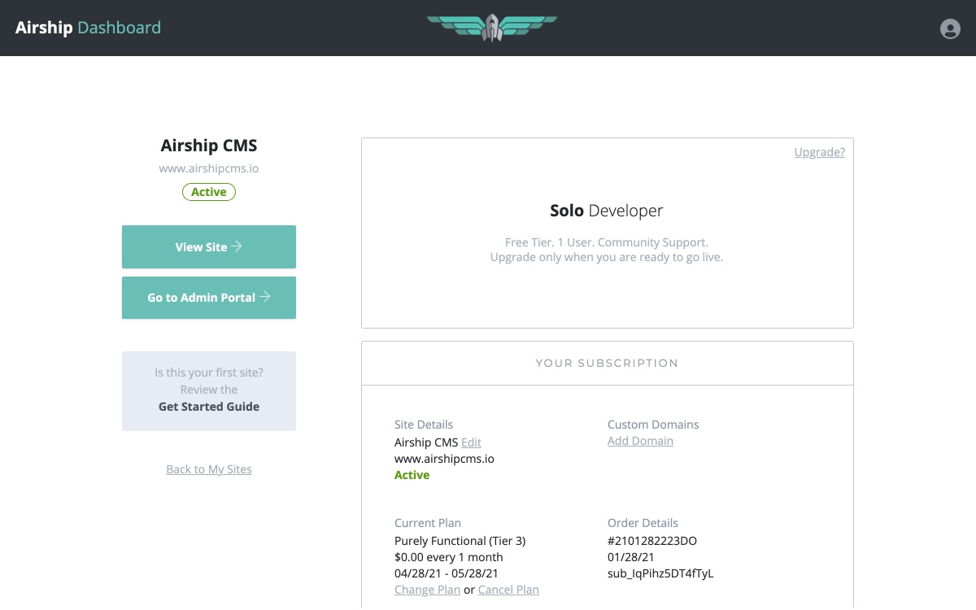Go back to My Sites

click(209, 469)
